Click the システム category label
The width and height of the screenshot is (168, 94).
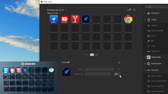(154, 20)
